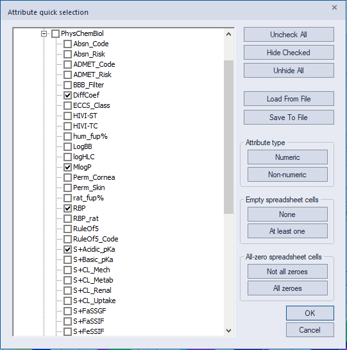This screenshot has height=350, width=347.
Task: Close the Attribute quick selection dialog
Action: [x=334, y=8]
